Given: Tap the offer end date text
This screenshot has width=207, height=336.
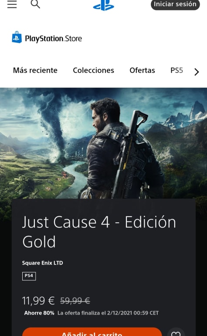Looking at the screenshot, I should (x=108, y=313).
